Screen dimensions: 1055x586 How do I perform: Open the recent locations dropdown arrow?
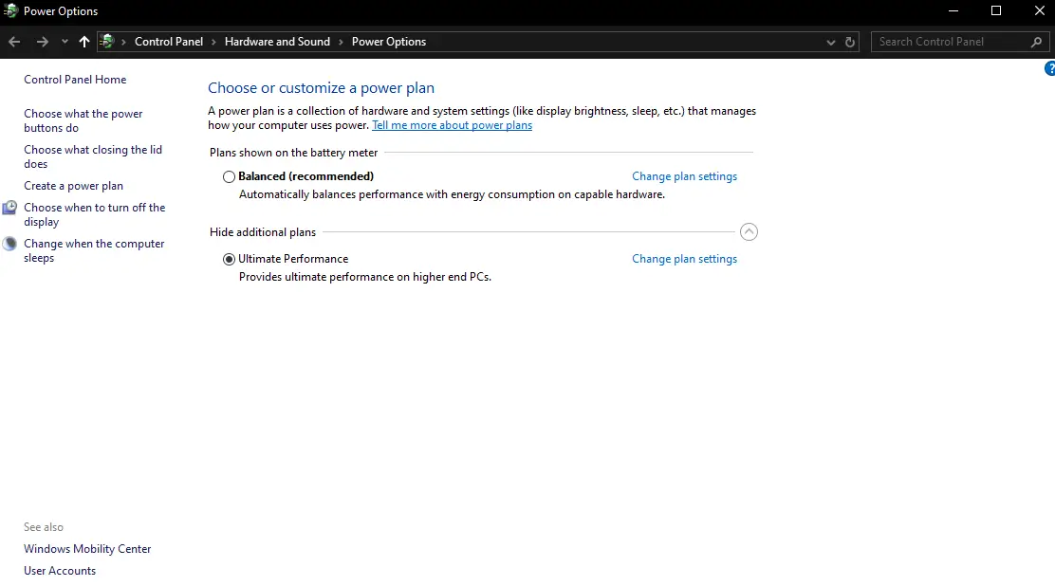tap(65, 42)
